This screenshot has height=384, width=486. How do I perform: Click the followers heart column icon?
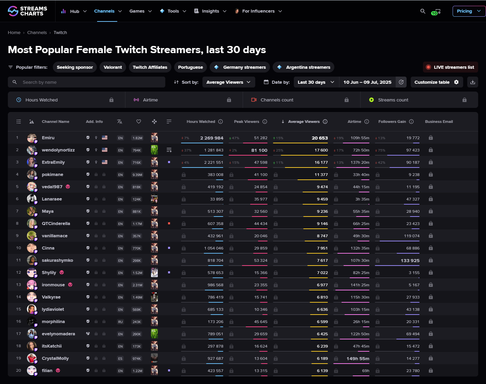click(x=139, y=122)
